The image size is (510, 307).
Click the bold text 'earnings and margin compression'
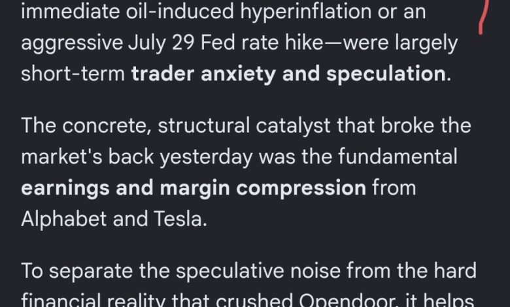point(194,188)
